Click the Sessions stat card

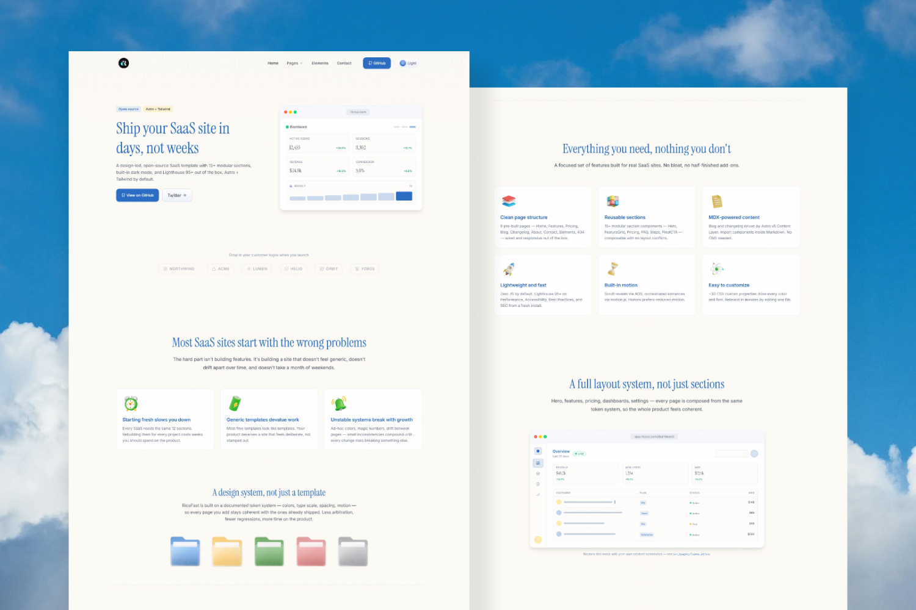pyautogui.click(x=384, y=143)
